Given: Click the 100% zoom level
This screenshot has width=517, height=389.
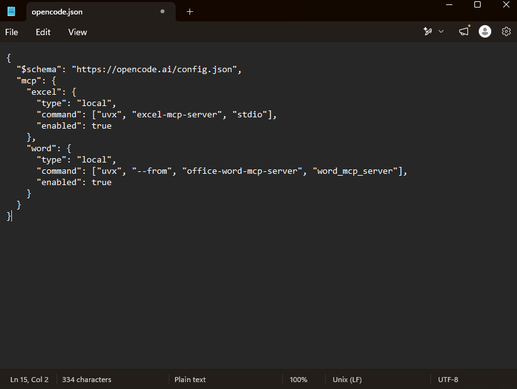Looking at the screenshot, I should point(299,380).
